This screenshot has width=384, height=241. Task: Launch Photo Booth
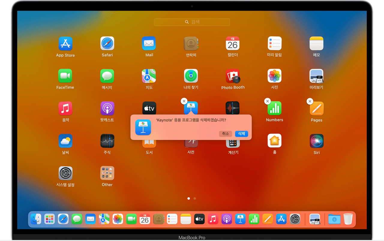[x=233, y=76]
